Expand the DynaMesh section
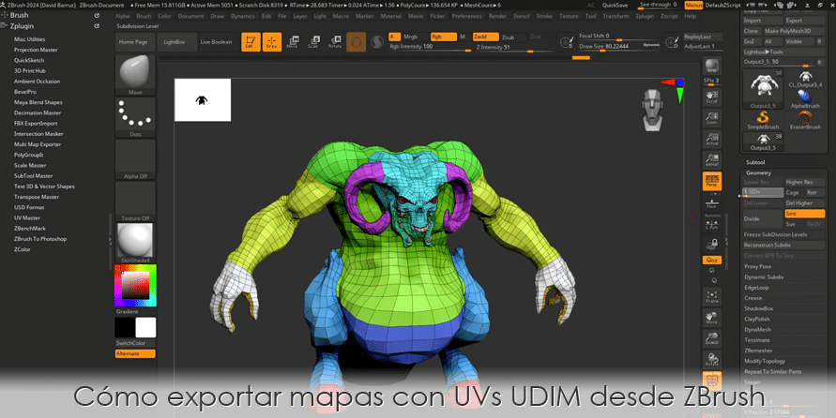 (757, 330)
